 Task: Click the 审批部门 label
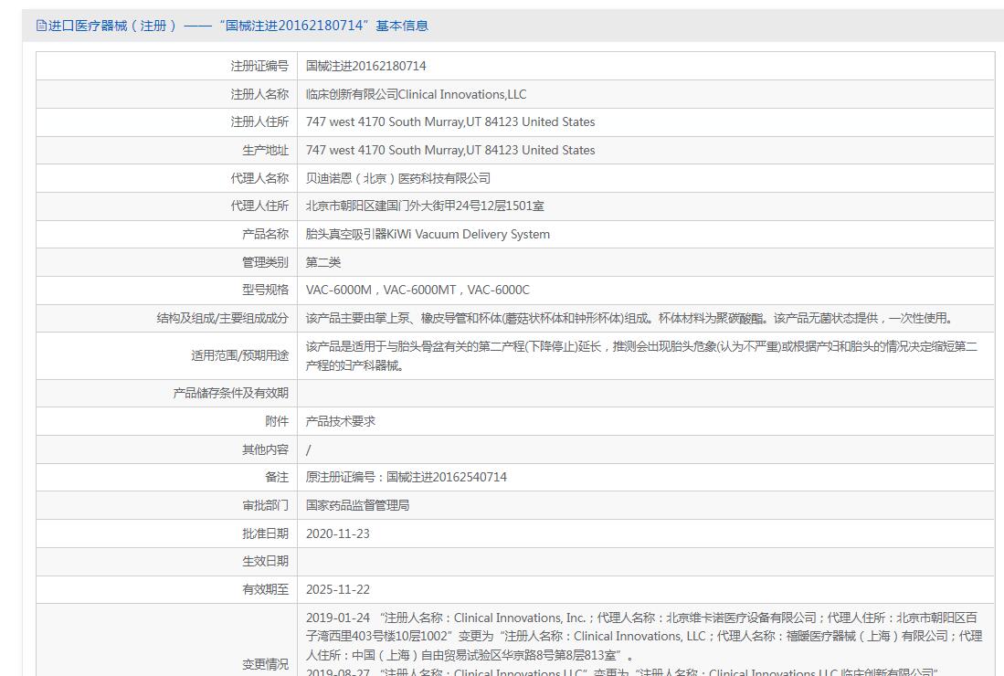click(265, 505)
